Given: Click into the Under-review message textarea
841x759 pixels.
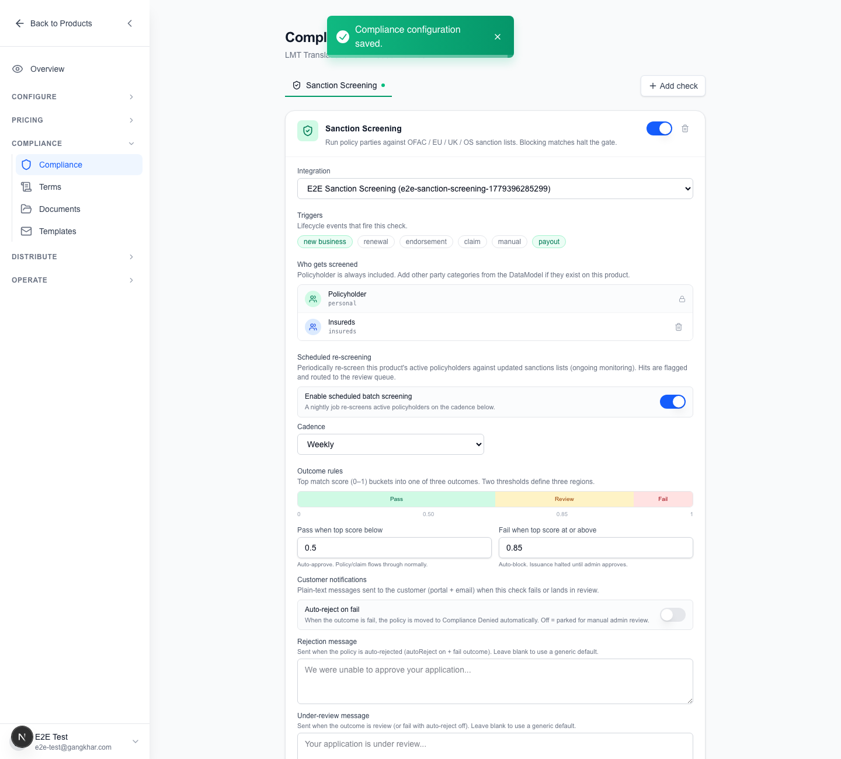Looking at the screenshot, I should click(x=495, y=746).
